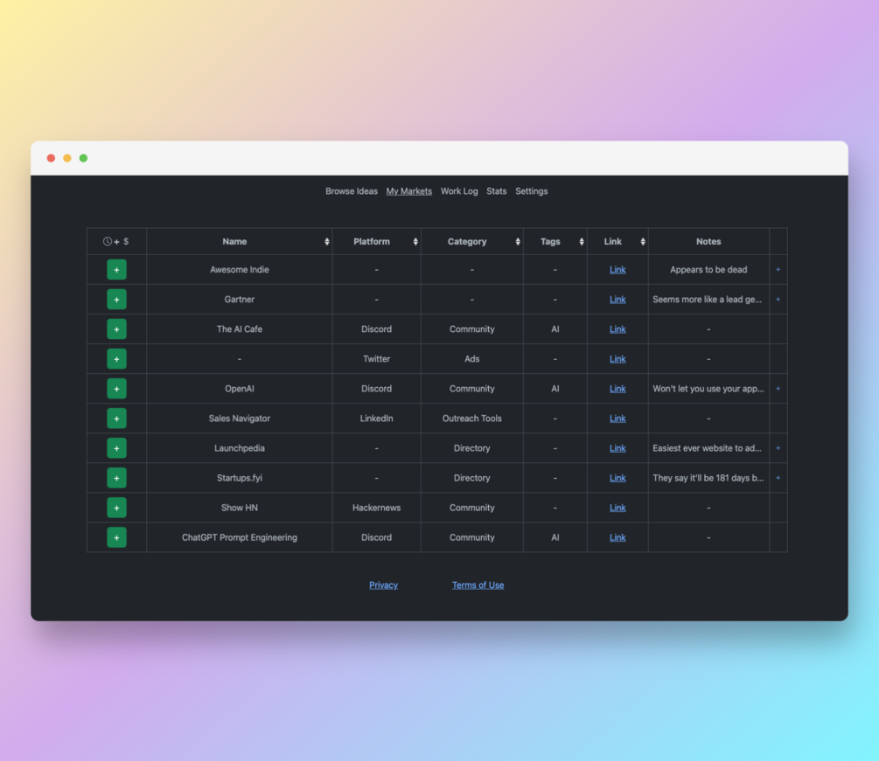Click green plus button in the Twitter Ads row
Image resolution: width=879 pixels, height=761 pixels.
point(116,359)
